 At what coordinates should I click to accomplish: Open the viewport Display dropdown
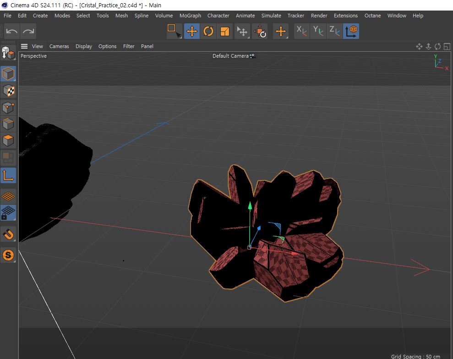(84, 46)
